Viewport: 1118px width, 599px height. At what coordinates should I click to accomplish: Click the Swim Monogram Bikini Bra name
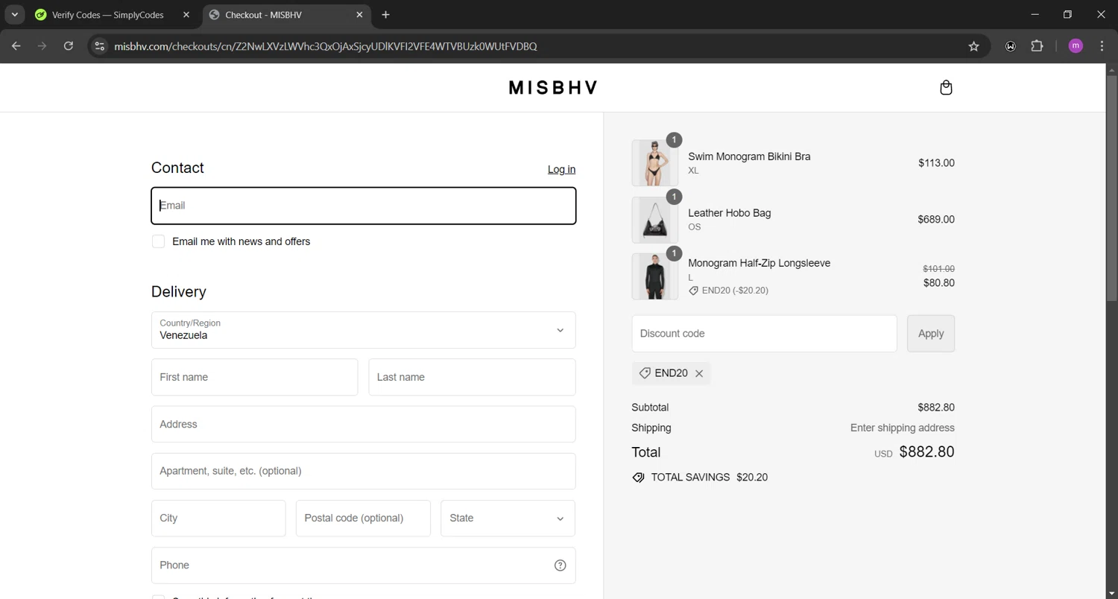tap(749, 156)
